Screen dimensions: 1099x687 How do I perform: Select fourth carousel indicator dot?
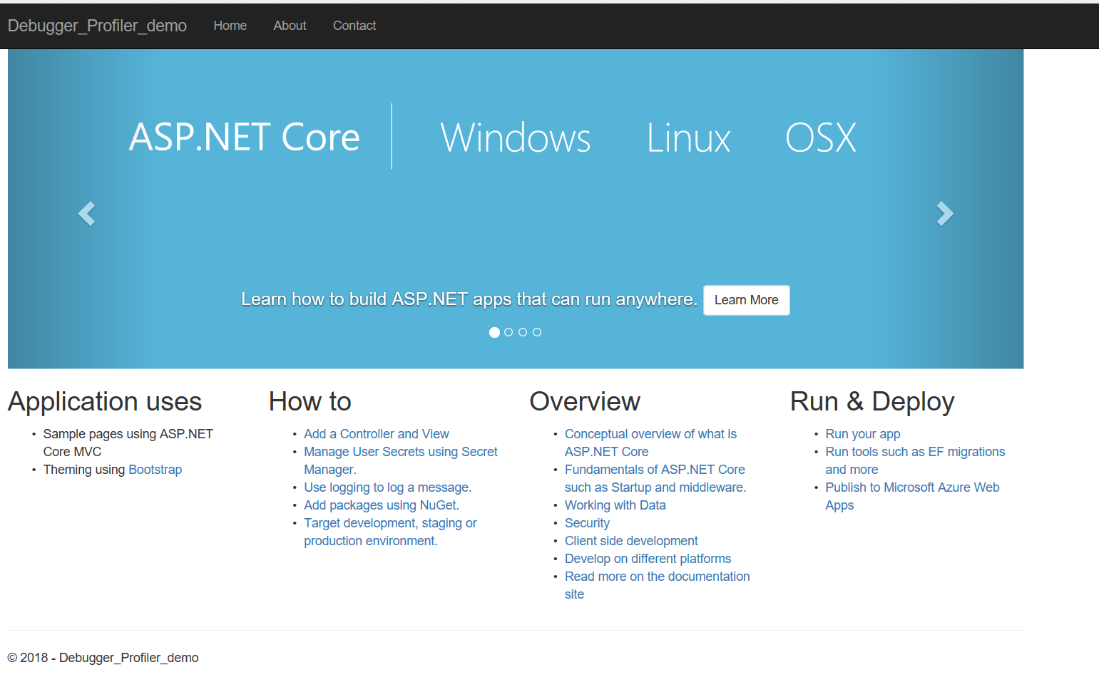click(537, 332)
